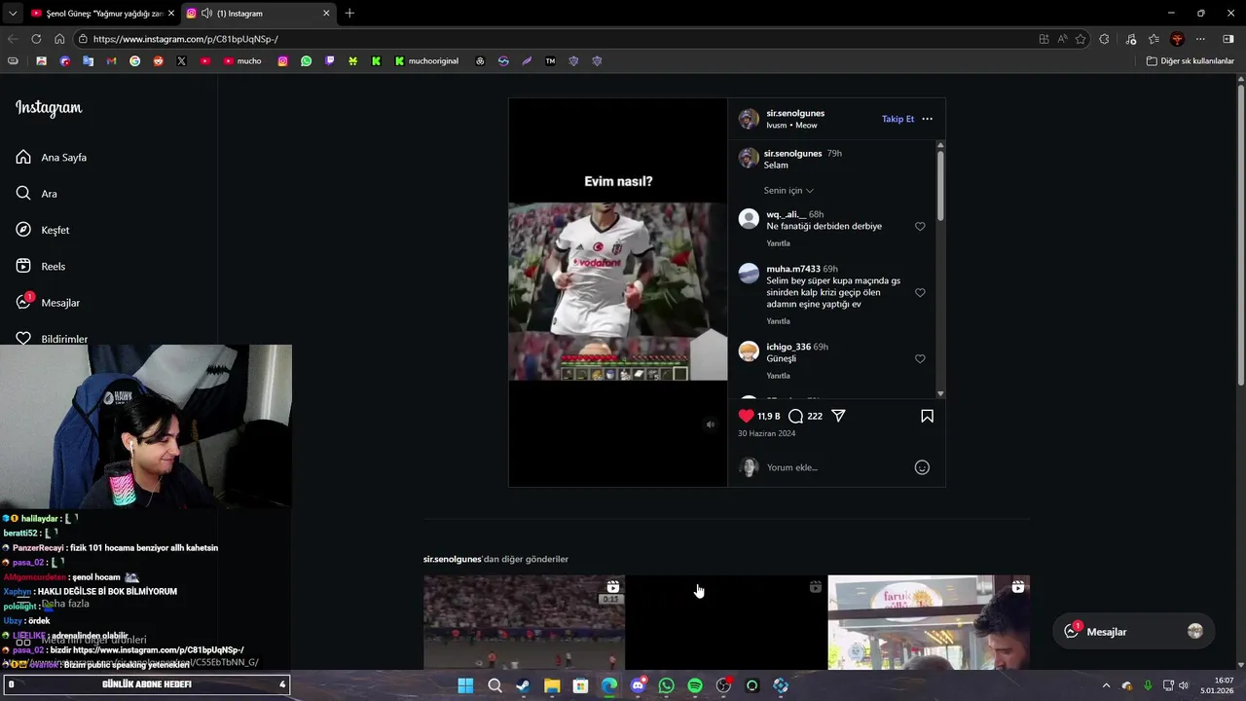Open the taskbar clock showing 16:07
Viewport: 1246px width, 701px height.
[x=1217, y=685]
